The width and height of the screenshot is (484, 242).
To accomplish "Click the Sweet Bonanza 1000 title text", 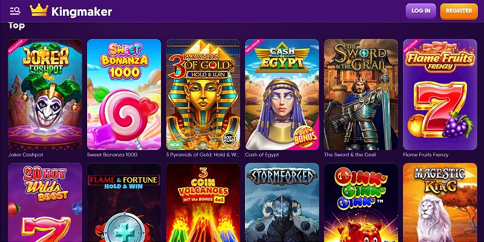I will coord(112,155).
